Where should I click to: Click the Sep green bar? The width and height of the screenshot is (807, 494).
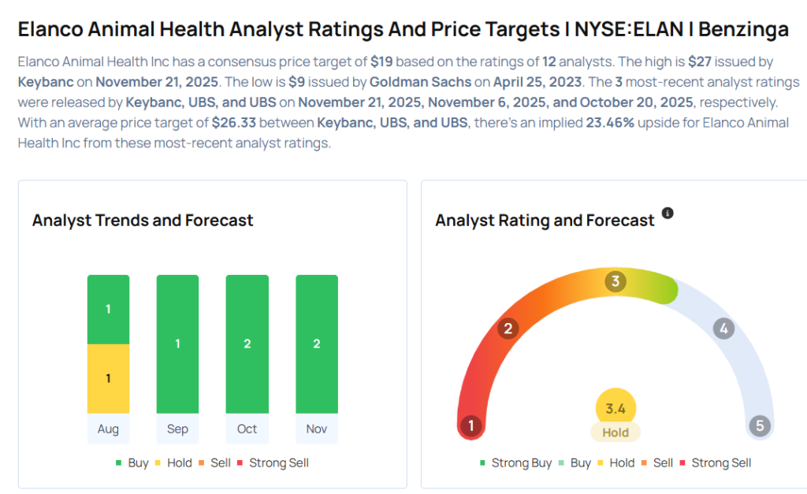[x=177, y=344]
